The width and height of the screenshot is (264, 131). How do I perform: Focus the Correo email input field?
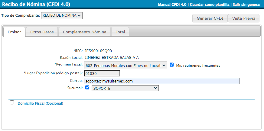162,81
